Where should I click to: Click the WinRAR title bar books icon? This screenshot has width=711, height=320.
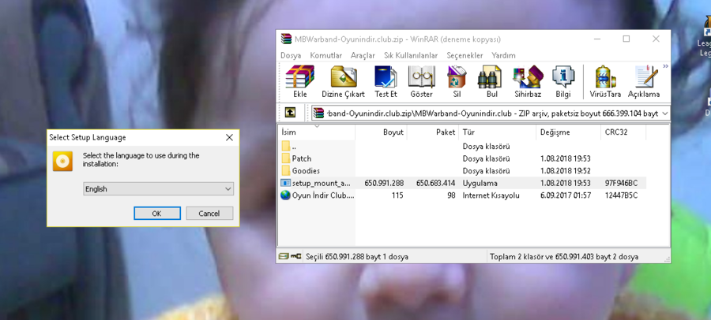click(x=286, y=39)
